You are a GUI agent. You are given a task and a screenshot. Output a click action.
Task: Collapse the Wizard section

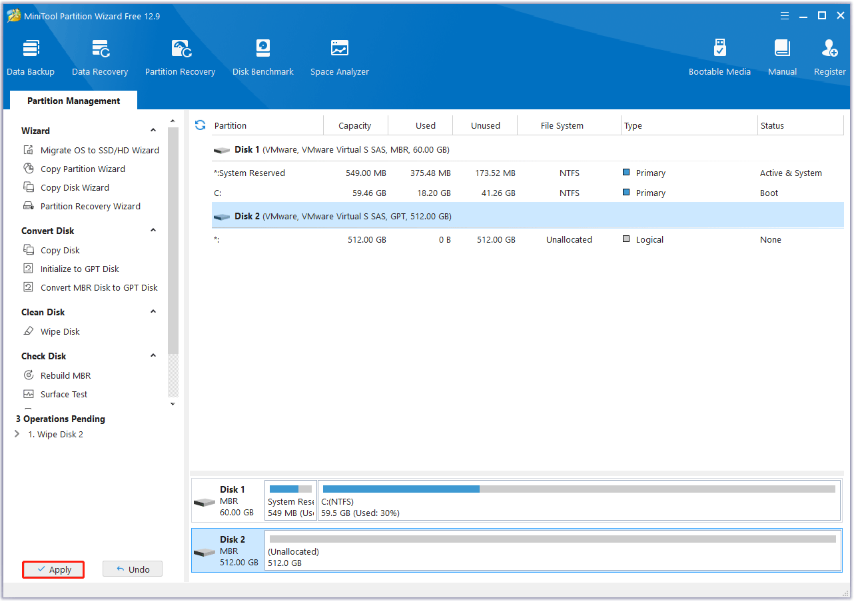click(153, 130)
